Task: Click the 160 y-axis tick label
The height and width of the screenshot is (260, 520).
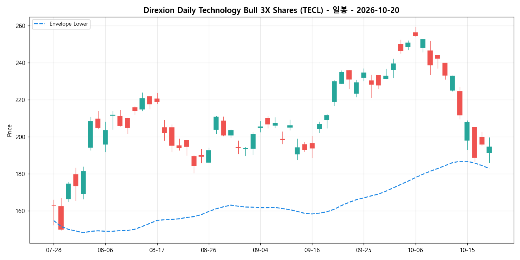Action: tap(20, 211)
